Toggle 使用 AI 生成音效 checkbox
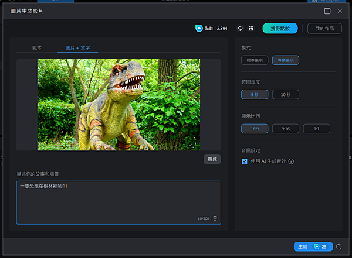Screen dimensions: 352x258 click(245, 161)
